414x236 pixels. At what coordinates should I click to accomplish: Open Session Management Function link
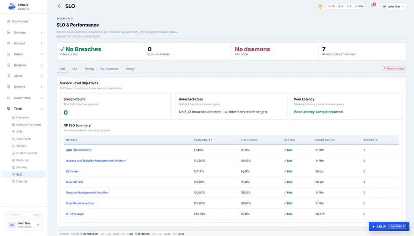(87, 193)
